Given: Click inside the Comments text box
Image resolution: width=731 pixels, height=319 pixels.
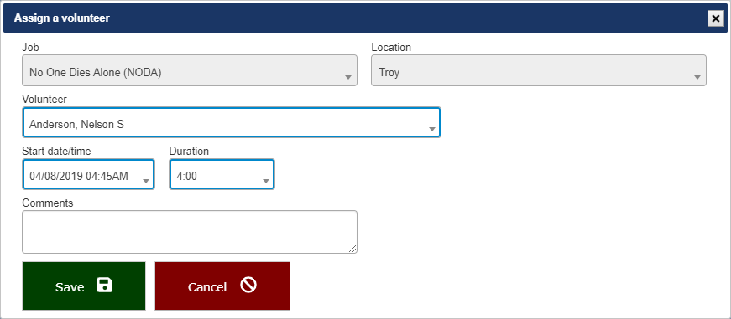Looking at the screenshot, I should click(190, 232).
